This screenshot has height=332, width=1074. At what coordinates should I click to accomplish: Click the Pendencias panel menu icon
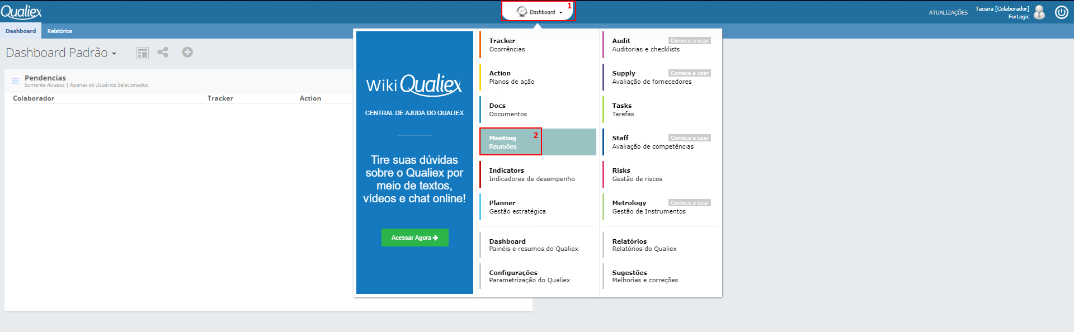(x=16, y=81)
